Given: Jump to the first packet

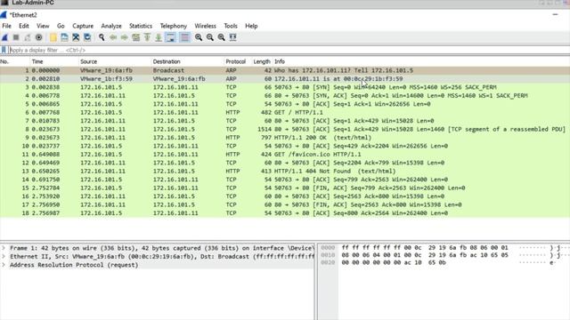Looking at the screenshot, I should tap(147, 37).
